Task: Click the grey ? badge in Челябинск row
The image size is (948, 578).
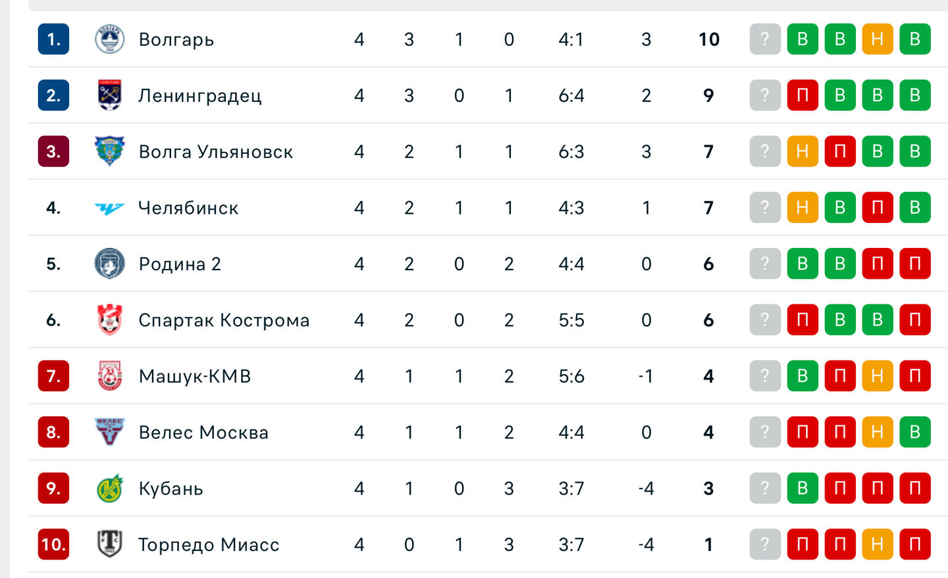Action: (764, 208)
